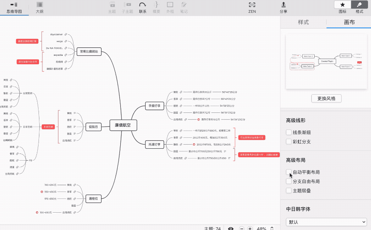The height and width of the screenshot is (230, 371).
Task: Enter ZEN mode
Action: click(252, 7)
